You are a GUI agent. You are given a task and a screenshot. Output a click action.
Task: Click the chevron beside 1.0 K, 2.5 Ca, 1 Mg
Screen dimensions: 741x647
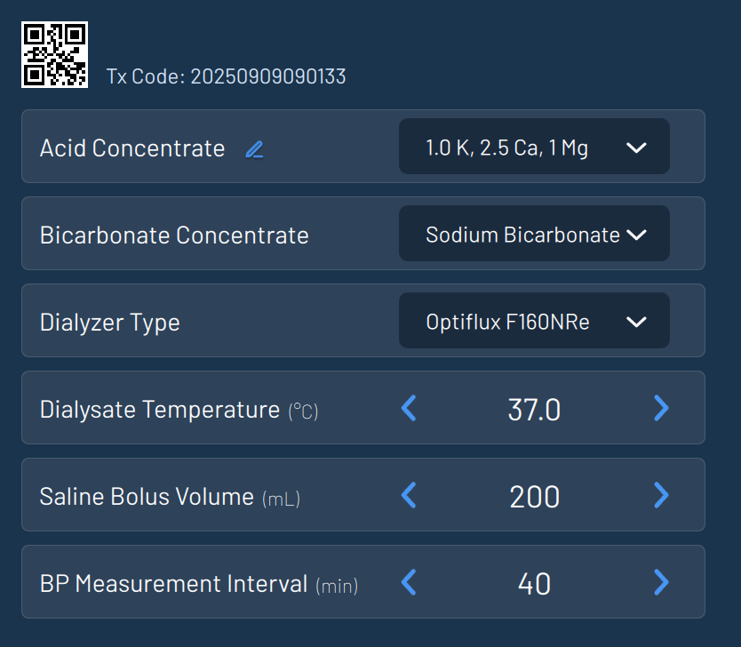point(636,148)
